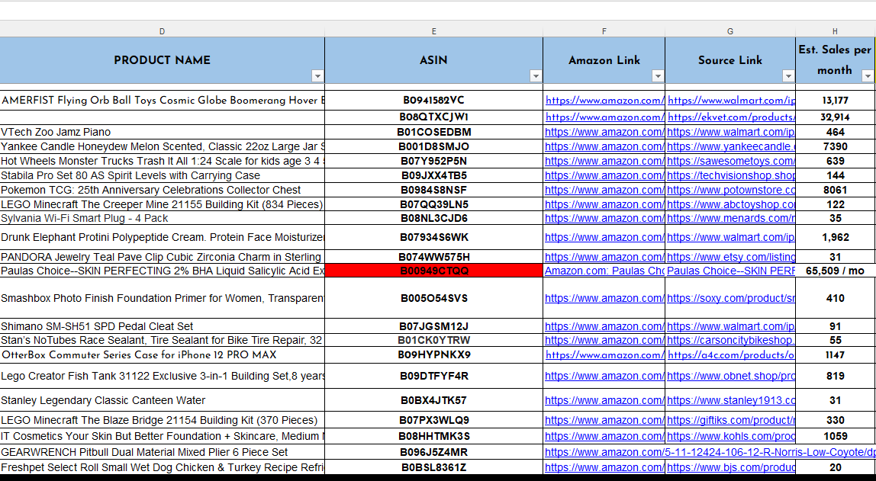Select ASIN cell B07934S6WK

pyautogui.click(x=433, y=237)
